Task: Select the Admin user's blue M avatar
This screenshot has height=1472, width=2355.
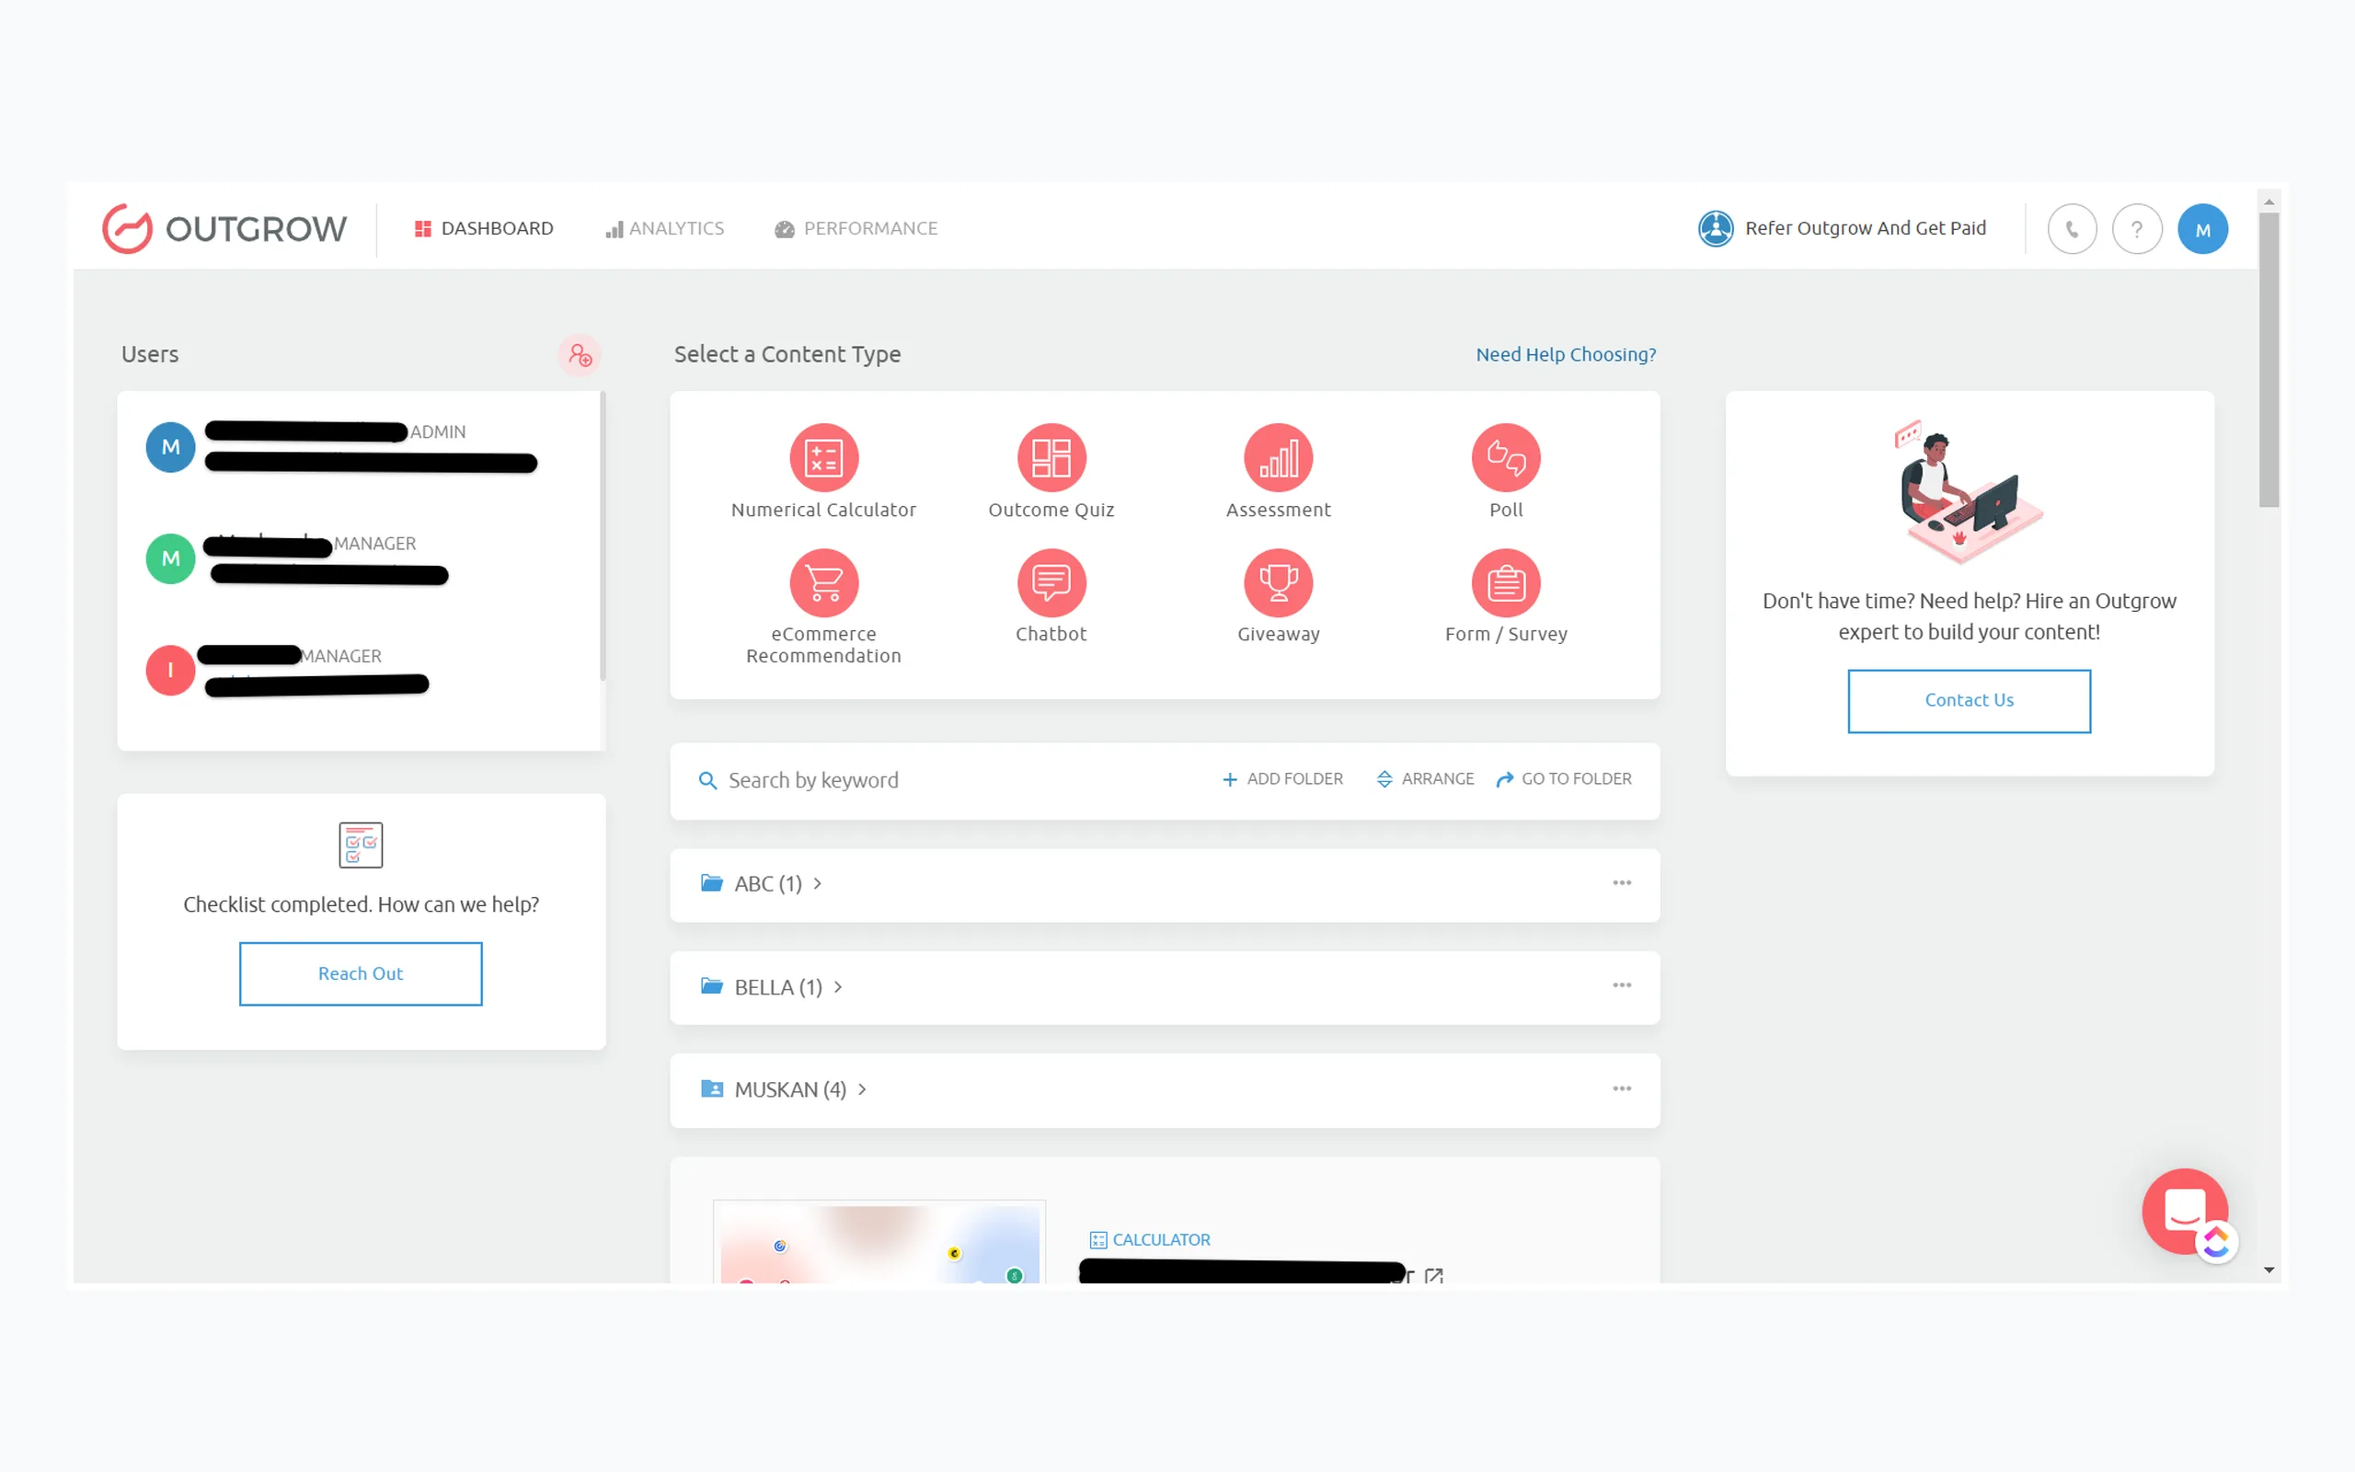Action: click(x=170, y=448)
